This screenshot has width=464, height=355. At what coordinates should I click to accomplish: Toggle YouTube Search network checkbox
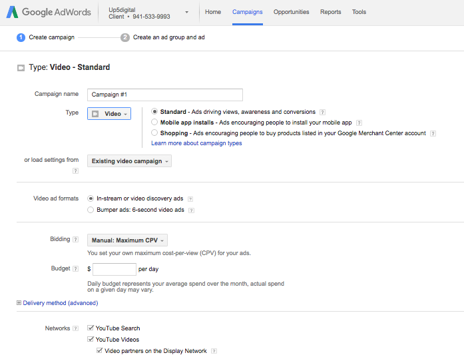91,328
